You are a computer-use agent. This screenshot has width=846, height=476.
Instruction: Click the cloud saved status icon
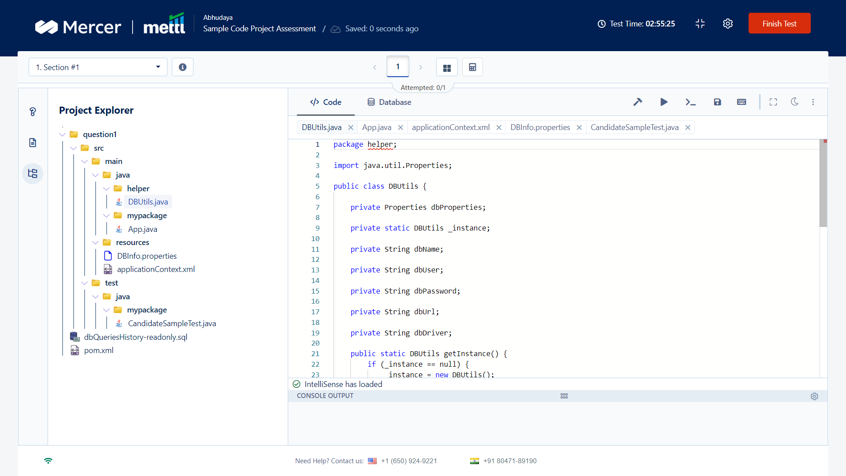pyautogui.click(x=336, y=29)
